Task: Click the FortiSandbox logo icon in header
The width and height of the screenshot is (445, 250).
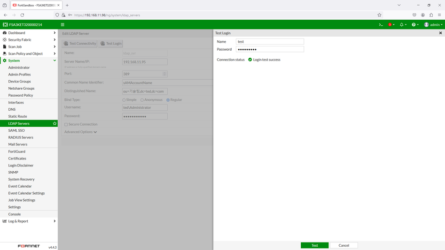Action: (5, 25)
